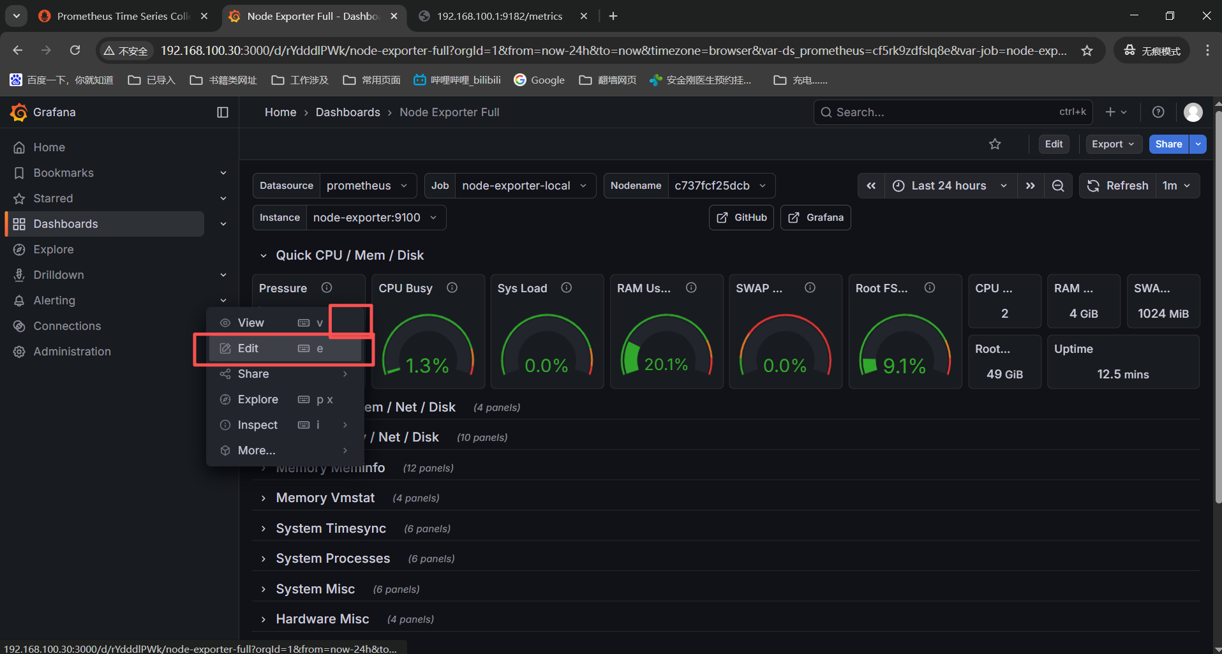Focus the Search input field
The width and height of the screenshot is (1222, 654).
click(x=953, y=112)
